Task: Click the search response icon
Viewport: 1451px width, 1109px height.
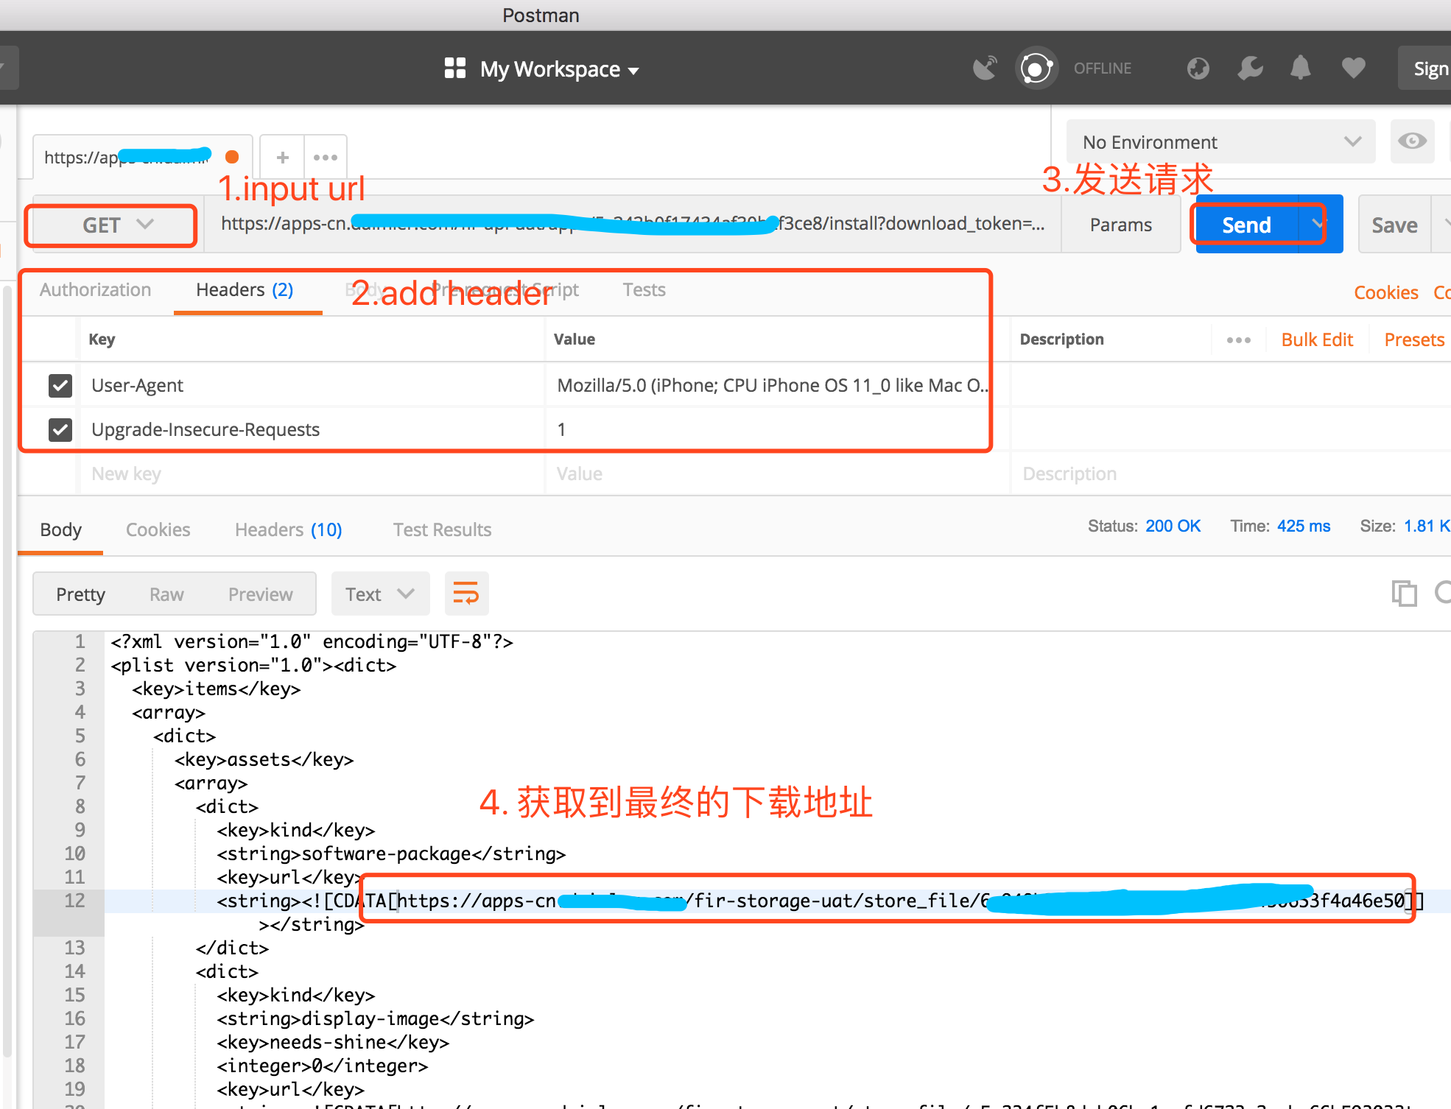Action: (1444, 593)
